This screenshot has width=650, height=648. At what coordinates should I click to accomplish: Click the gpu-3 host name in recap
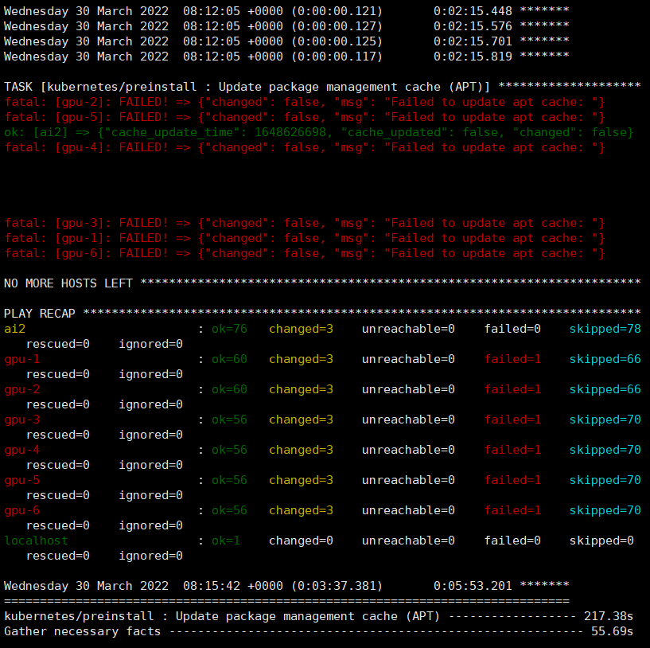click(22, 420)
